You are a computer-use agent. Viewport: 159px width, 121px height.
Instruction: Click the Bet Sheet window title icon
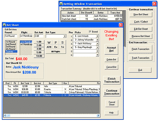pyautogui.click(x=4, y=25)
